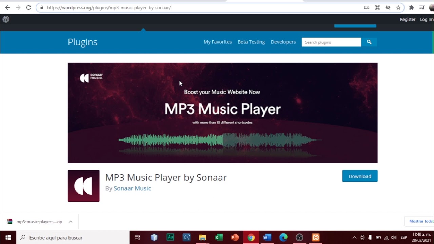Open MySQL Workbench from taskbar

[x=186, y=238]
